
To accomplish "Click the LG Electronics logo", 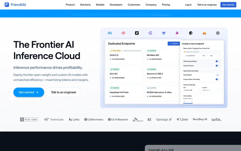I will coord(94,120).
